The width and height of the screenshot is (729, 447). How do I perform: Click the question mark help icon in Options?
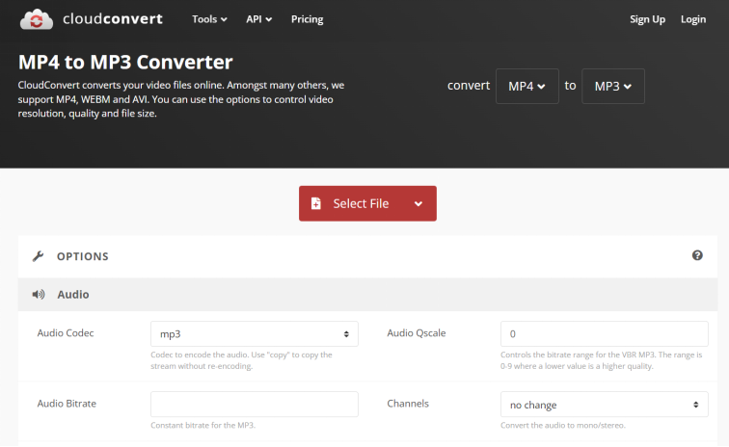pyautogui.click(x=697, y=255)
